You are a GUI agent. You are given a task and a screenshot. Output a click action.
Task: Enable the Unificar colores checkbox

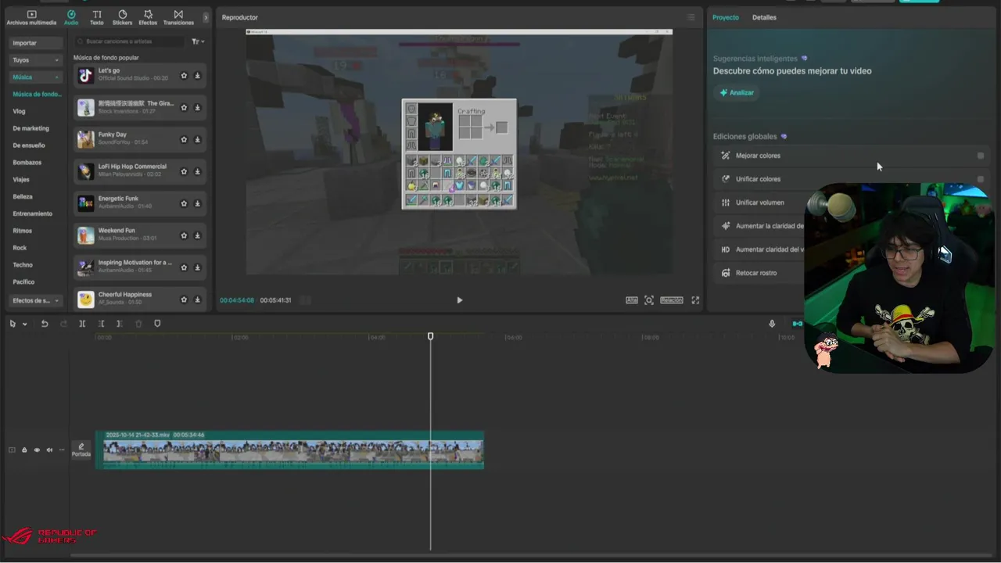981,179
